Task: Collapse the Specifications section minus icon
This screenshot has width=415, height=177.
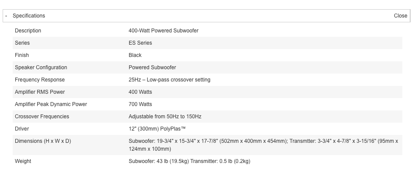Action: (x=6, y=16)
